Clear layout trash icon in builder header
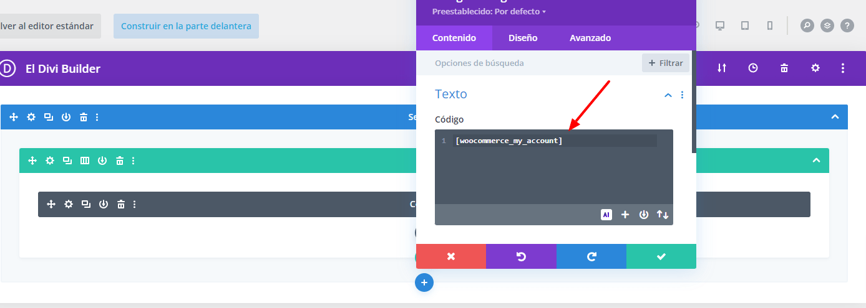The height and width of the screenshot is (308, 866). pyautogui.click(x=784, y=68)
